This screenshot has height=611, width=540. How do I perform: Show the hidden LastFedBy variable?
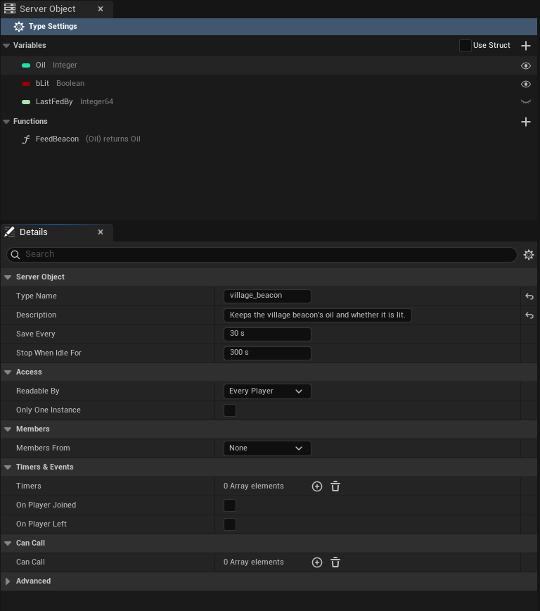pyautogui.click(x=526, y=102)
